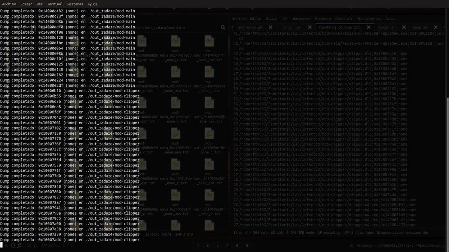Open the Pestañas menu in the terminal menu bar
The image size is (449, 252).
pos(74,4)
